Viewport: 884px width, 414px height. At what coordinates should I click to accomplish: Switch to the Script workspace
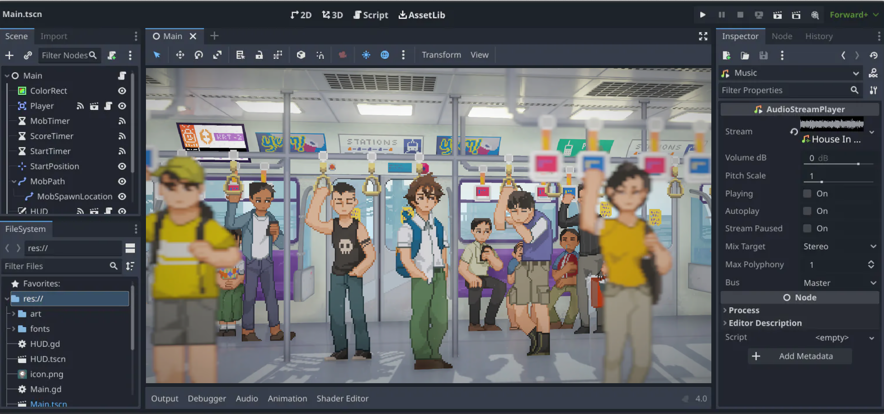click(371, 15)
